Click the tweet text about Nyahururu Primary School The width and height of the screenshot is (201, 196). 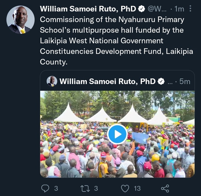(116, 41)
